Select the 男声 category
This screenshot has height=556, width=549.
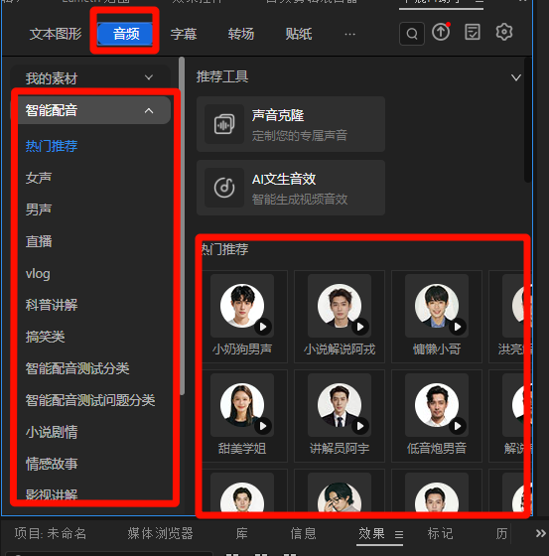click(x=39, y=209)
